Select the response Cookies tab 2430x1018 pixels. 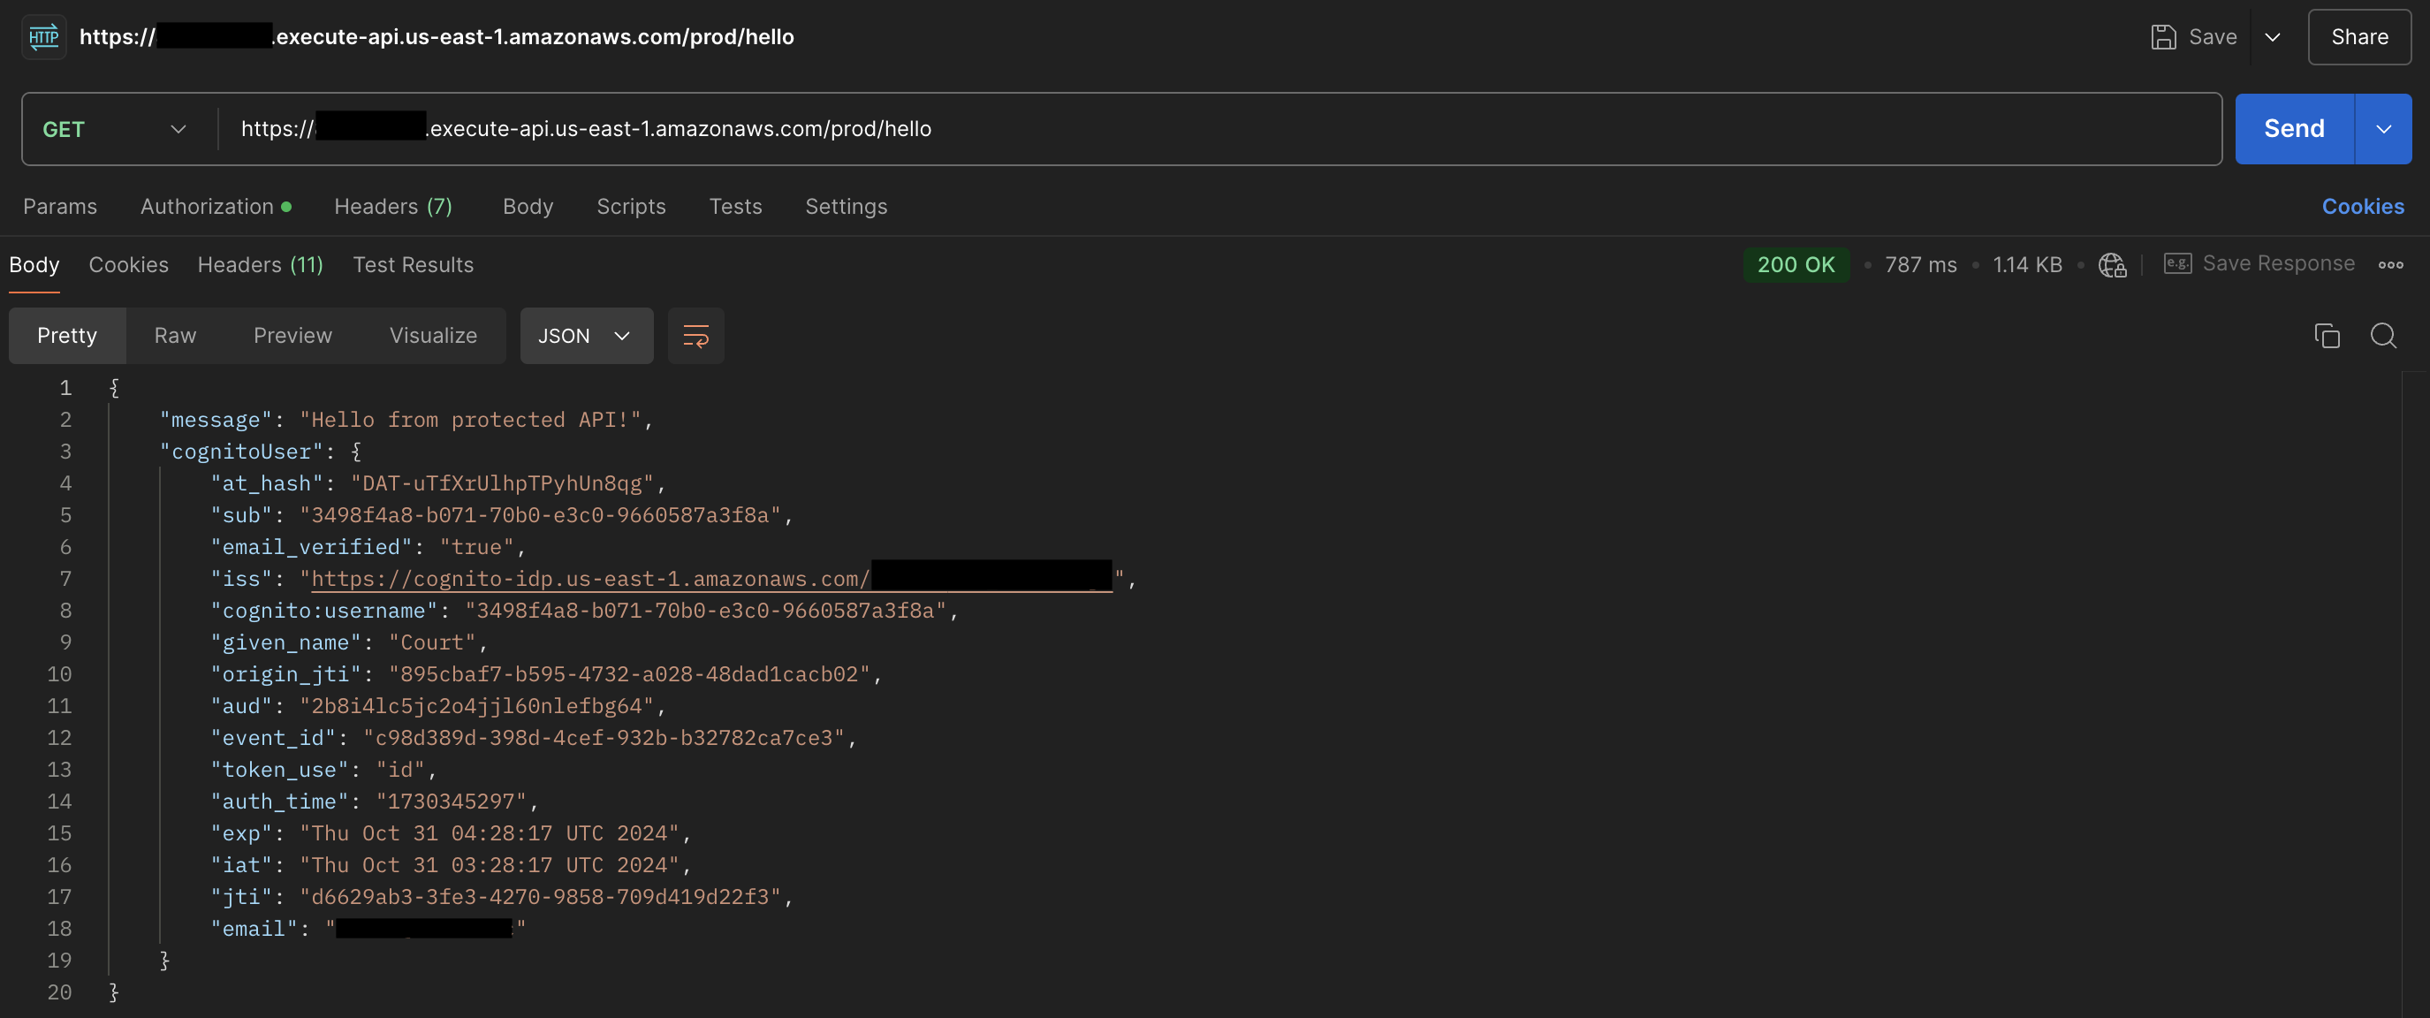coord(128,265)
